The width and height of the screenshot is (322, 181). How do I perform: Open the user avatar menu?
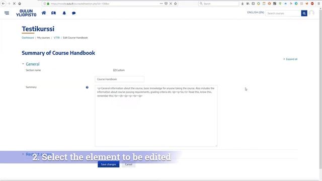311,13
